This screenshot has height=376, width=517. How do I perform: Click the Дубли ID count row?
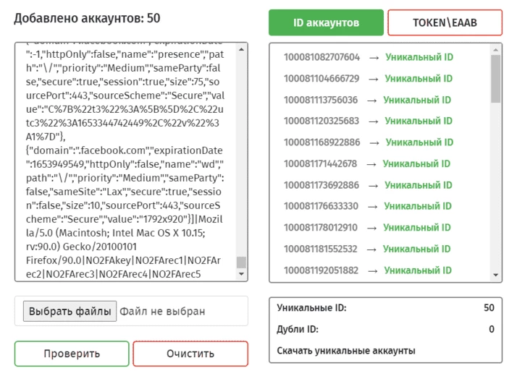tap(385, 329)
